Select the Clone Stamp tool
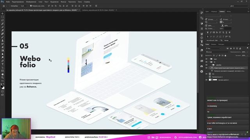 (x=2, y=40)
